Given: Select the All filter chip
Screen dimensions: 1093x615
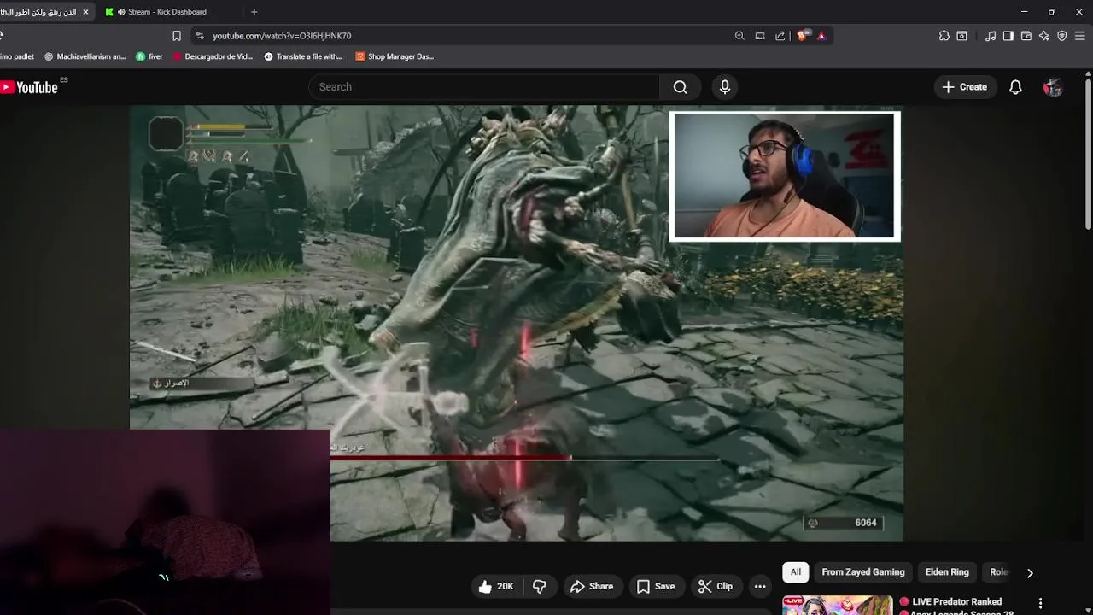Looking at the screenshot, I should 796,572.
